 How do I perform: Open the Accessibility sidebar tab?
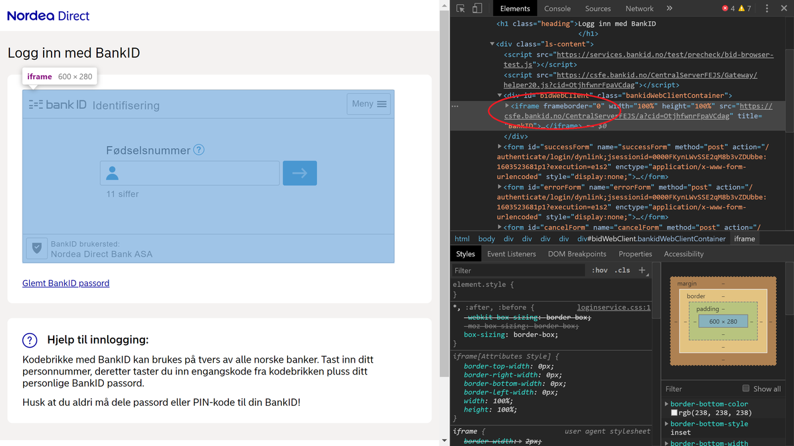click(684, 254)
